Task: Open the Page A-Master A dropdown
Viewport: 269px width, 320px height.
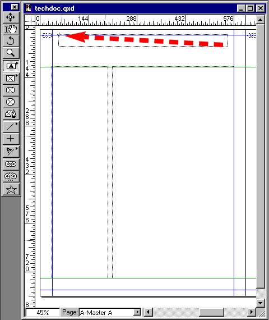Action: click(137, 312)
